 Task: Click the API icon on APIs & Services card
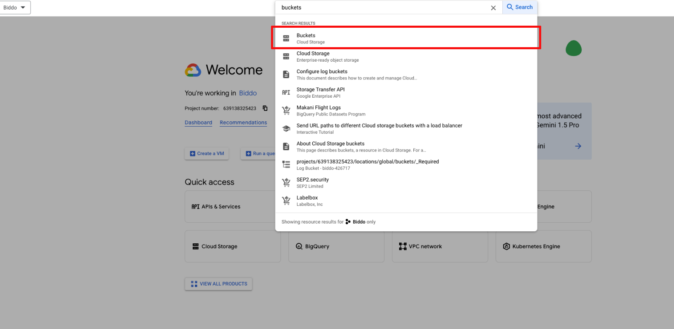click(195, 207)
